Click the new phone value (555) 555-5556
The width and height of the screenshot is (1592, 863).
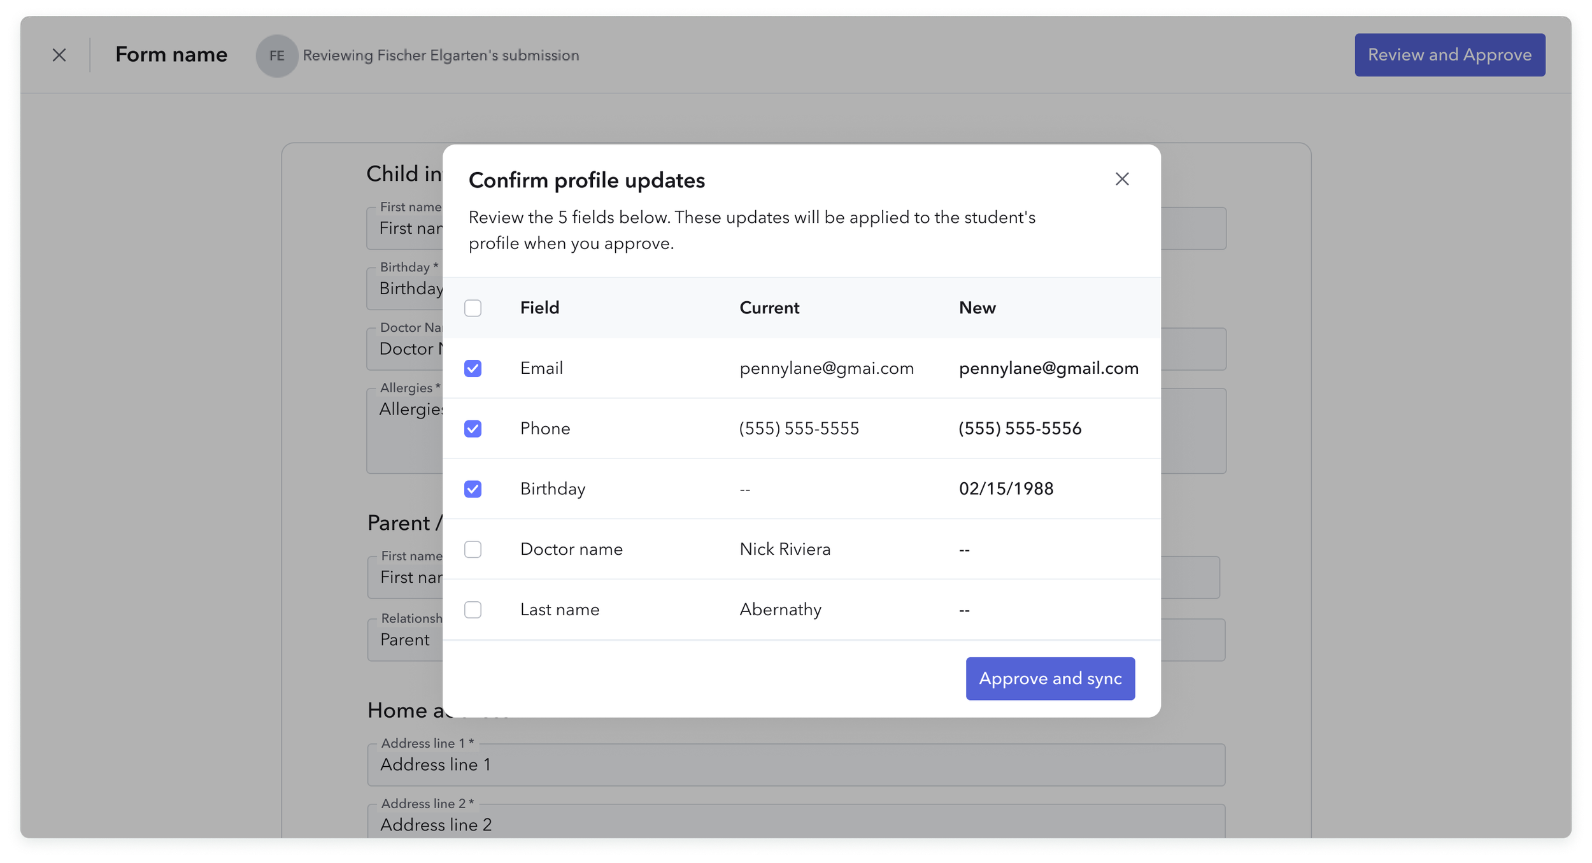coord(1020,429)
